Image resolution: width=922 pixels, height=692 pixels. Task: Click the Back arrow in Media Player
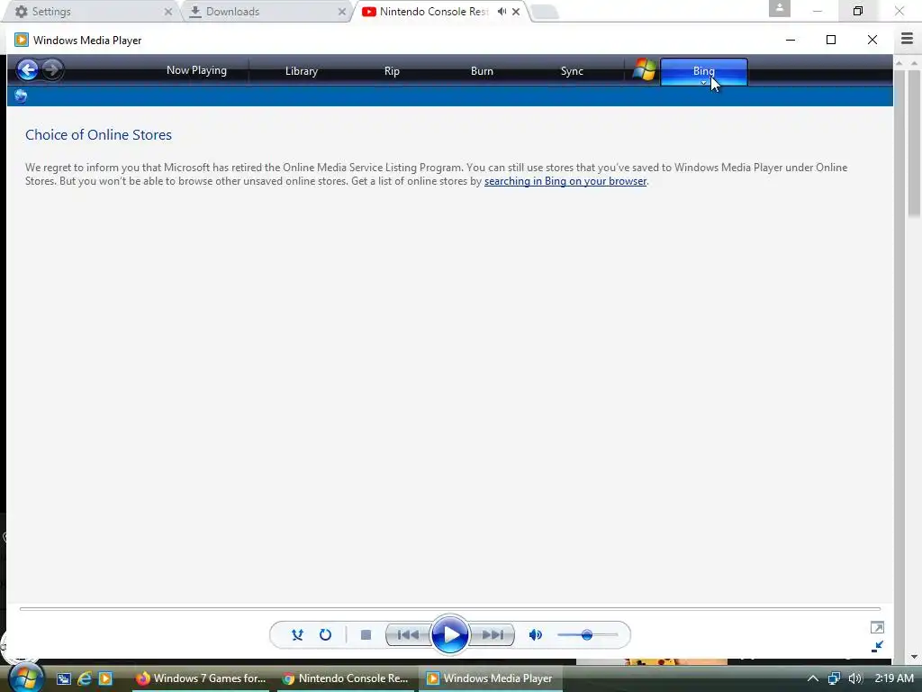27,70
